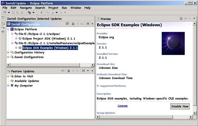This screenshot has height=126, width=198.
Task: Click the Disable Now button
Action: [x=180, y=107]
